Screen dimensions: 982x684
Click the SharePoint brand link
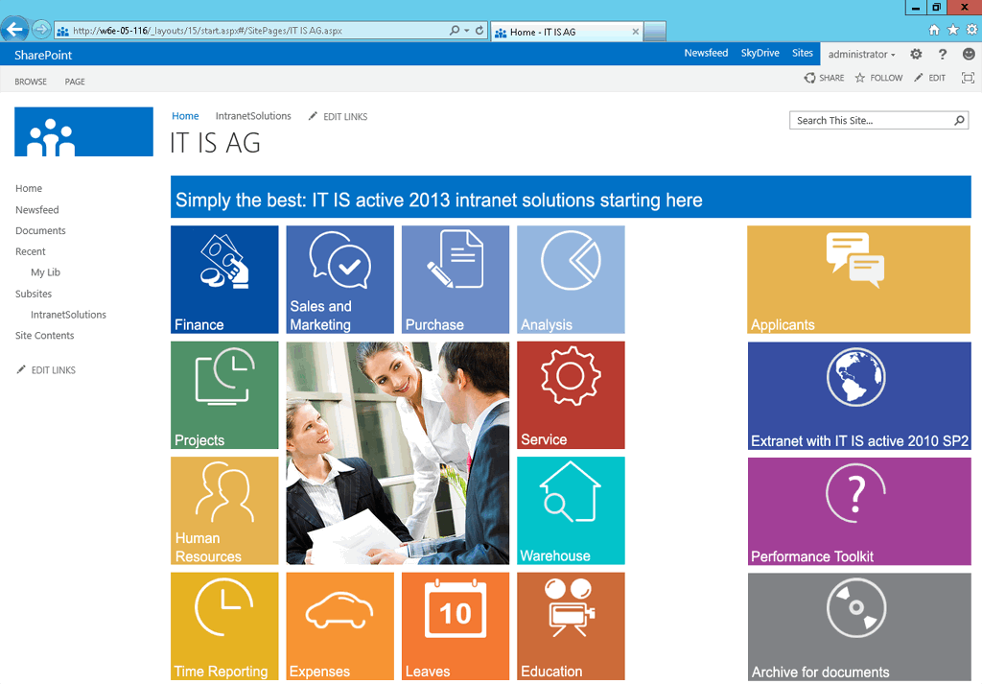(43, 55)
